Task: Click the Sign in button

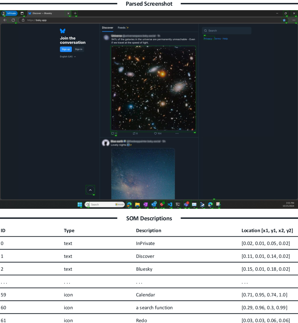Action: 79,49
